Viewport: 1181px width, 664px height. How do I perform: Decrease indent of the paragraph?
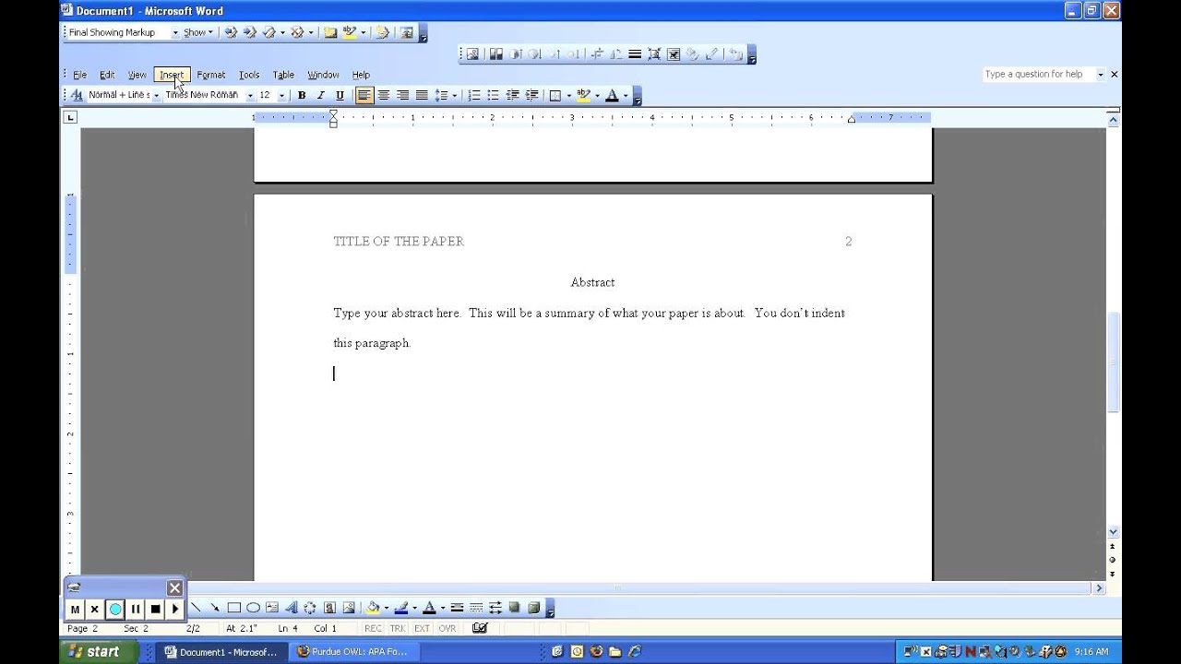click(513, 95)
